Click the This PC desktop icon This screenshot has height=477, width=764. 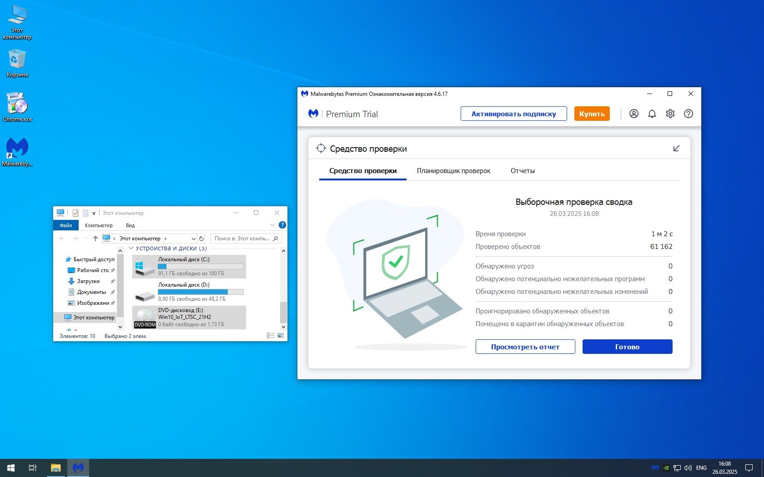[x=17, y=23]
